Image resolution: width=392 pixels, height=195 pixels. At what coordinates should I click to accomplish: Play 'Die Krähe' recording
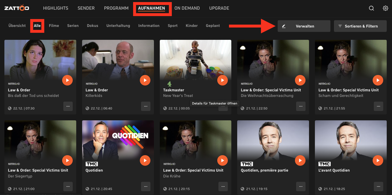click(223, 160)
